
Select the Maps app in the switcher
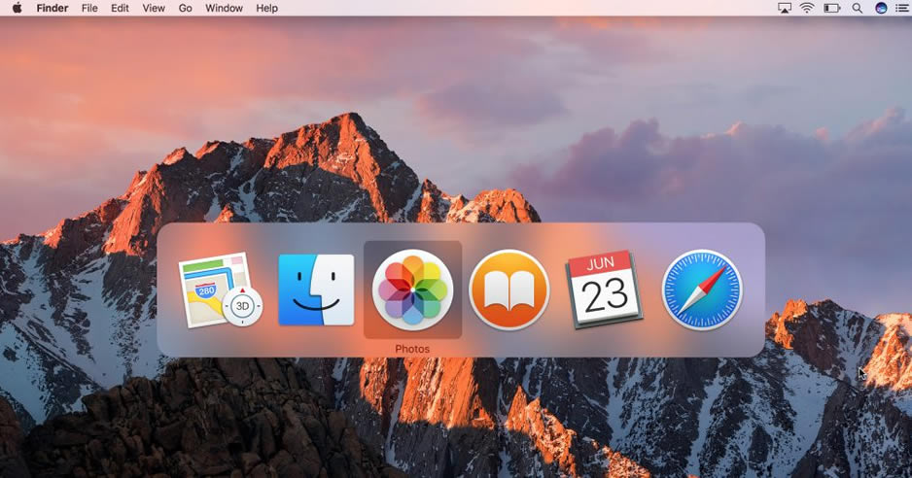tap(221, 290)
